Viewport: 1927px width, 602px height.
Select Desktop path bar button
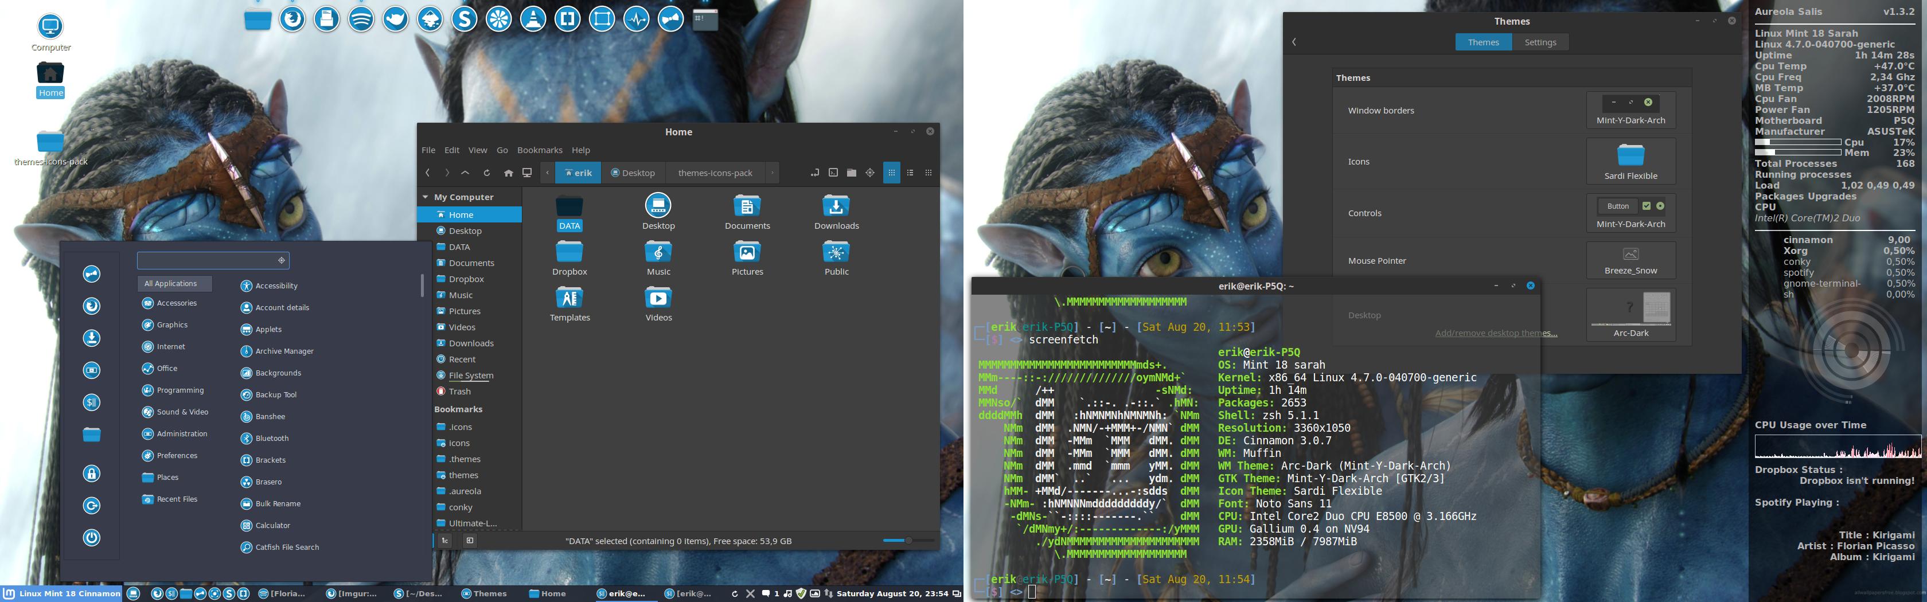[633, 173]
